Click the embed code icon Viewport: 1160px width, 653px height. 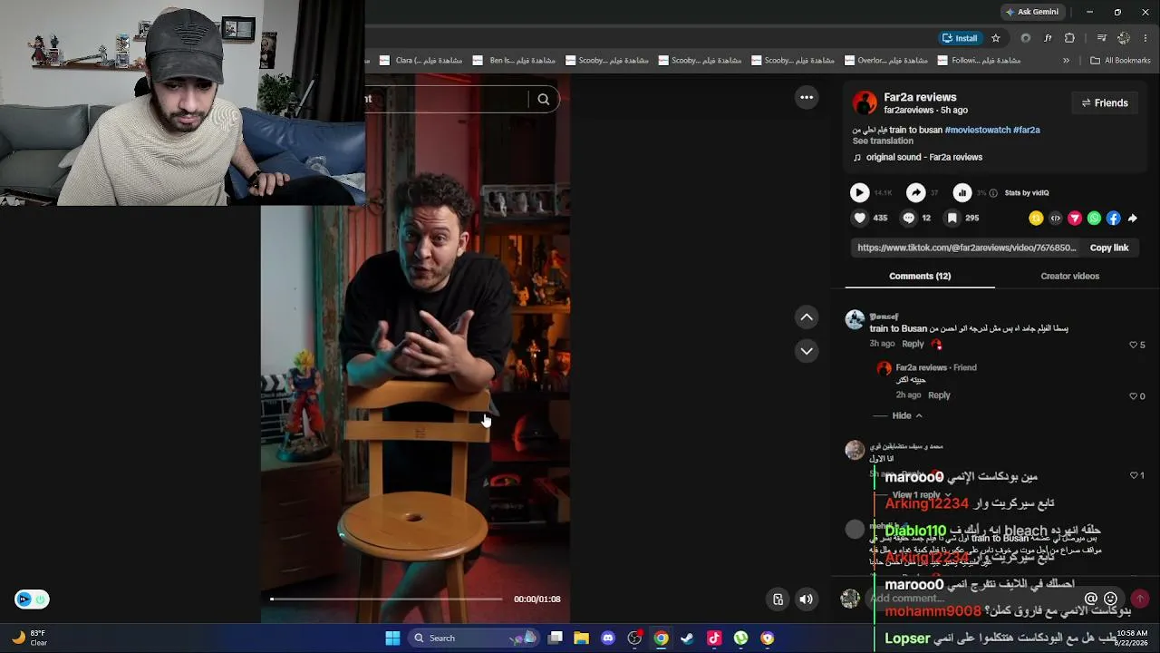coord(1055,218)
